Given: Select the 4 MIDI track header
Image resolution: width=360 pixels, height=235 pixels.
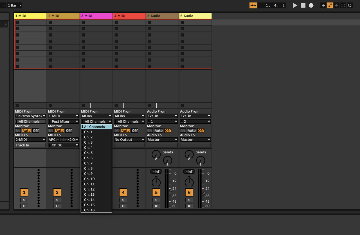Looking at the screenshot, I should click(x=129, y=16).
